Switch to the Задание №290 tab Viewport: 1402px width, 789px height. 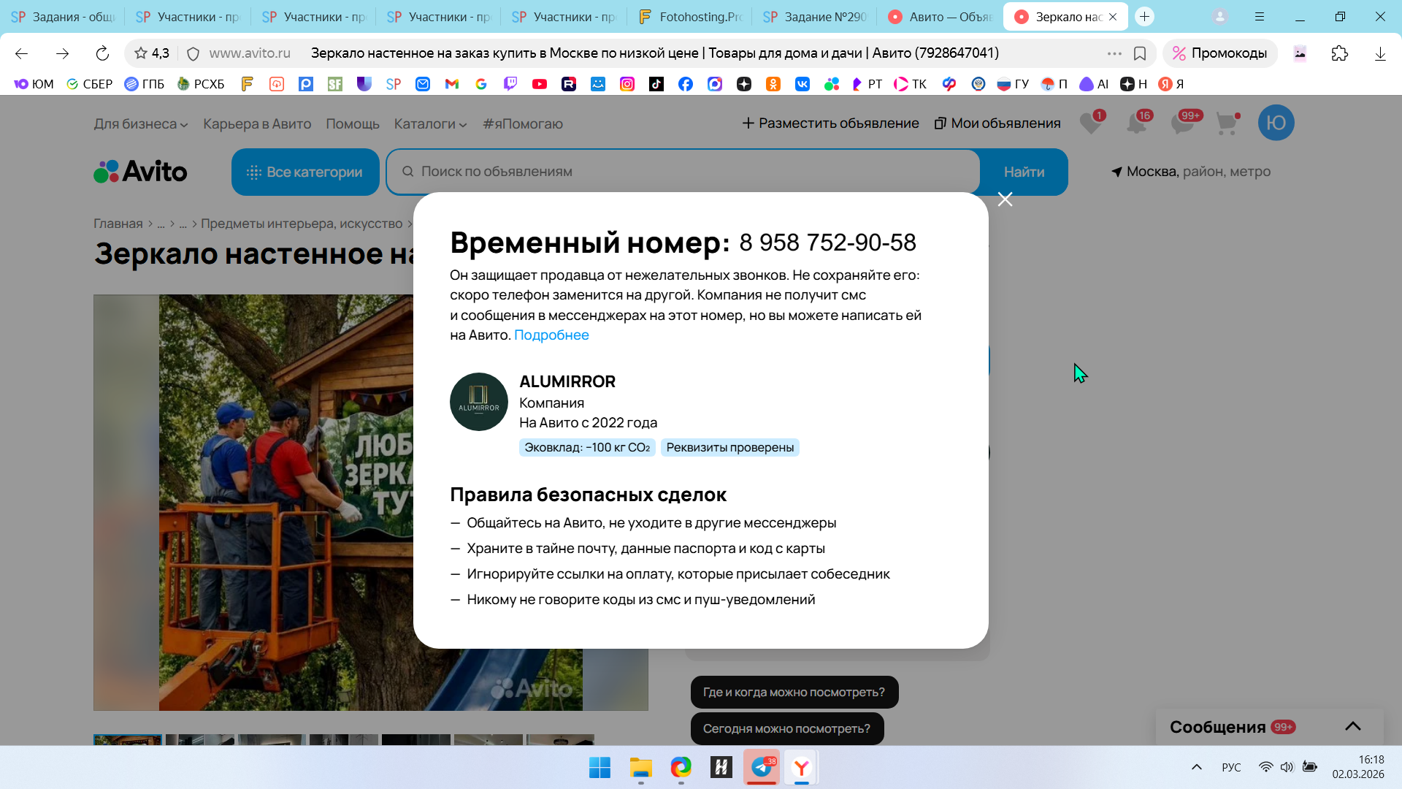815,17
